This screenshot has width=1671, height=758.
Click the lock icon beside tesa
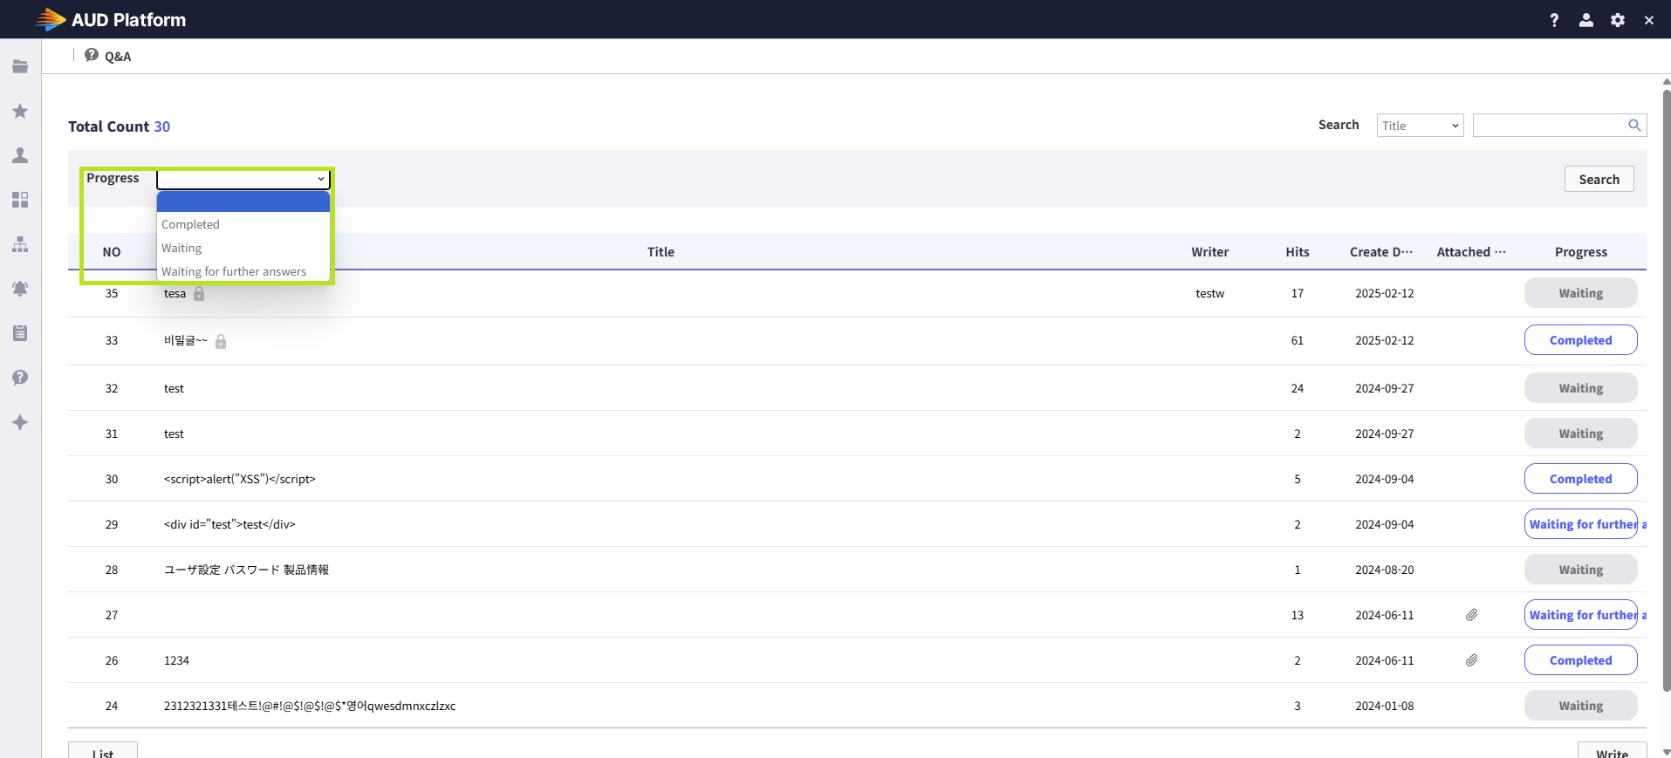199,294
